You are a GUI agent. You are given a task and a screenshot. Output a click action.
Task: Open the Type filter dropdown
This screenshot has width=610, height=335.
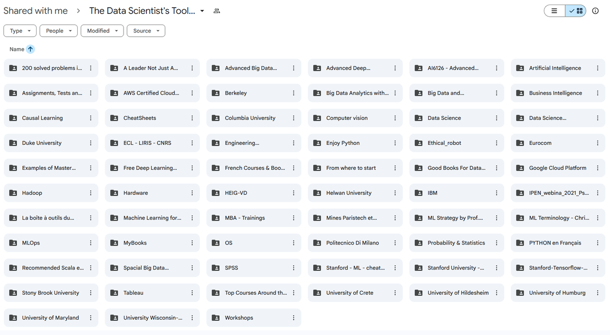20,31
